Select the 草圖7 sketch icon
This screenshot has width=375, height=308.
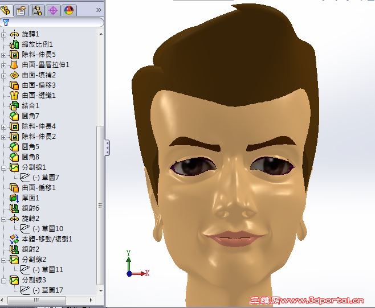pyautogui.click(x=25, y=178)
